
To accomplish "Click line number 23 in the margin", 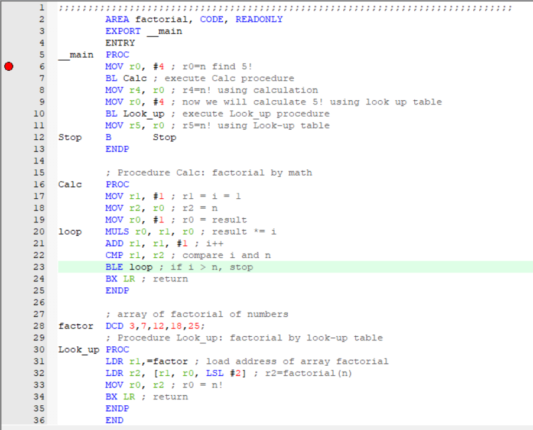I will coord(39,267).
